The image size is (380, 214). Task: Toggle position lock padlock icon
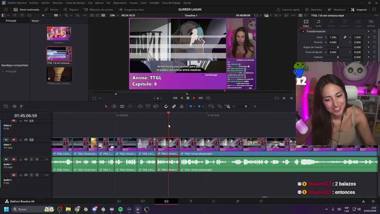pos(182,106)
